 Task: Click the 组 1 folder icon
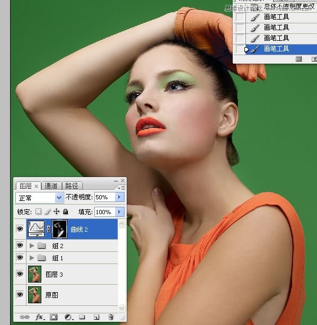[42, 258]
